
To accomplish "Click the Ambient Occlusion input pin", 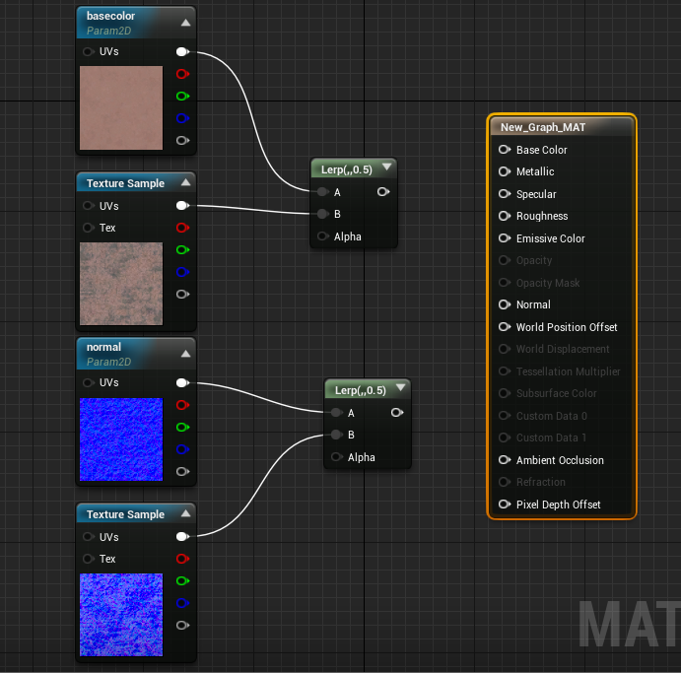I will (505, 460).
